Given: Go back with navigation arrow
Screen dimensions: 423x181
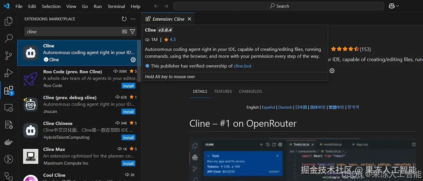Looking at the screenshot, I should click(x=156, y=6).
